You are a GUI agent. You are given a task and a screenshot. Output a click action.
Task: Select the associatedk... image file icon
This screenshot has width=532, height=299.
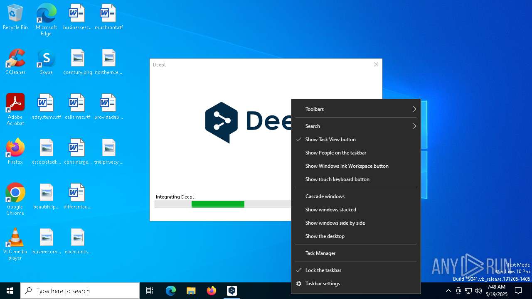point(46,152)
